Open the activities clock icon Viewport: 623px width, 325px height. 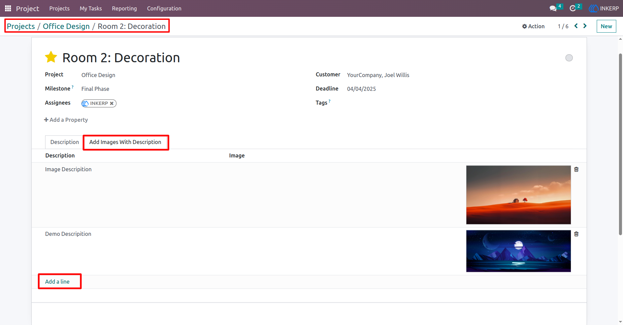pos(572,8)
